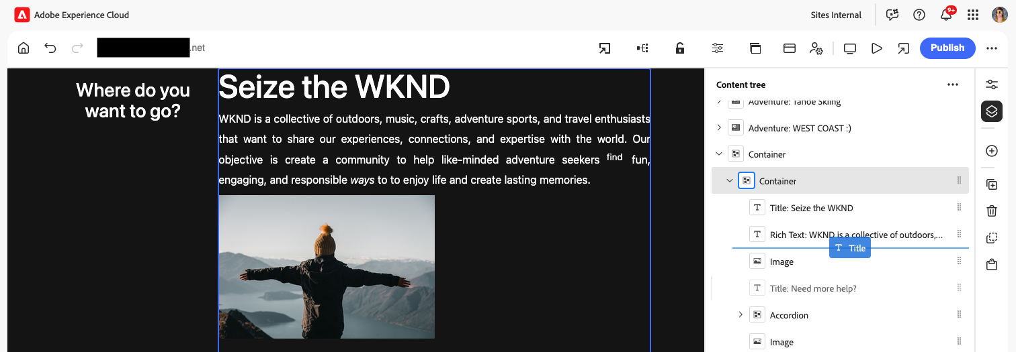Click the redo arrow
The height and width of the screenshot is (352, 1016).
[x=77, y=48]
